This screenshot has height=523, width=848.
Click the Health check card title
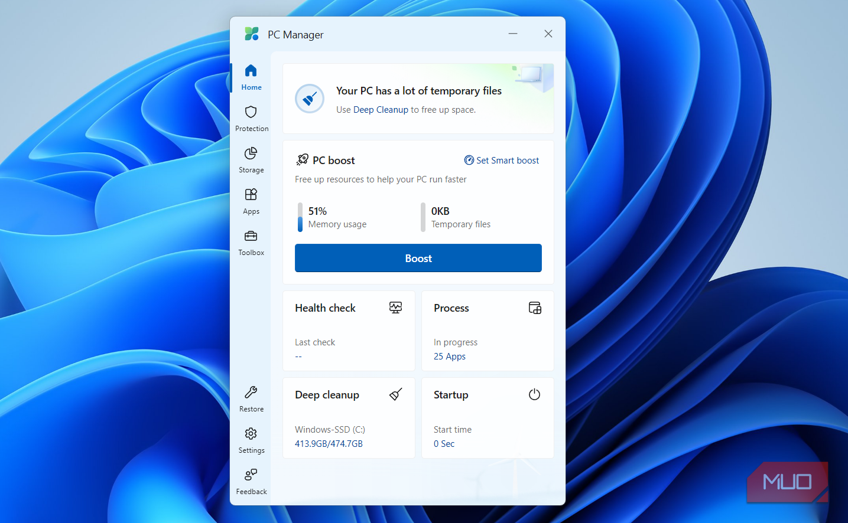[x=325, y=308]
